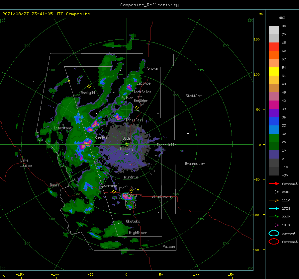
Task: Click the Olds label
Action: (127, 138)
